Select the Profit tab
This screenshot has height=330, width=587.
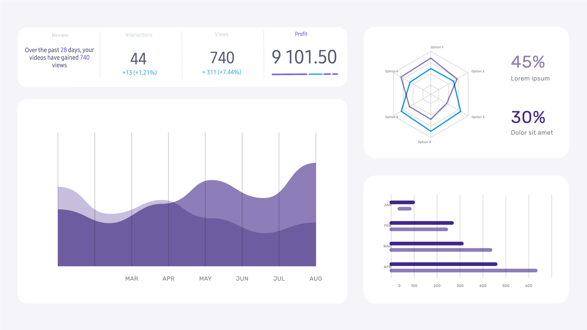(x=301, y=34)
